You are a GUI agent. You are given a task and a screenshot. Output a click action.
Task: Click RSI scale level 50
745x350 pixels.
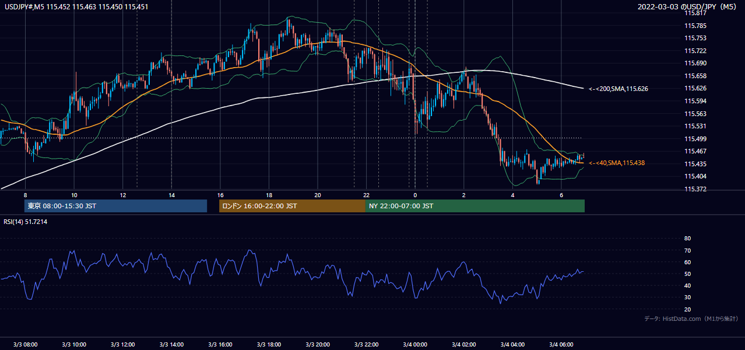[687, 274]
